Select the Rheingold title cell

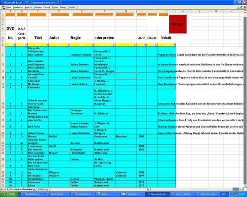pos(38,176)
